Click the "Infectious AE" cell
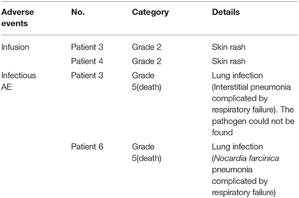Image resolution: width=299 pixels, height=198 pixels. (18, 81)
